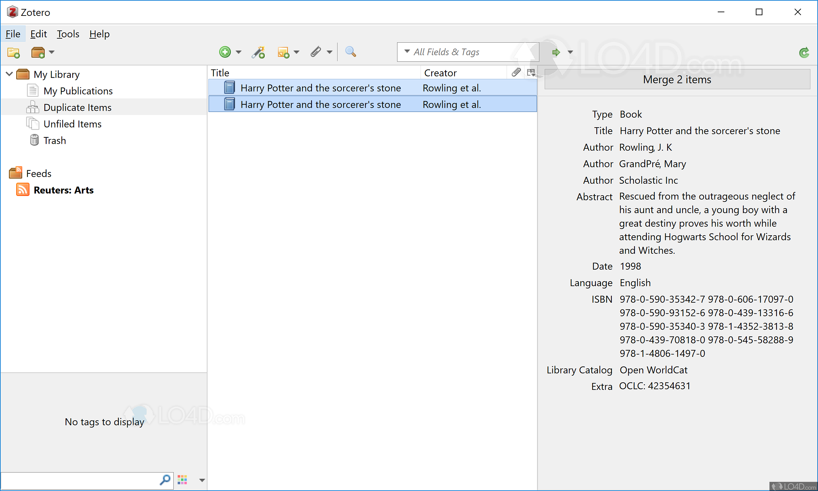Click the colored tags grid icon

pos(182,479)
